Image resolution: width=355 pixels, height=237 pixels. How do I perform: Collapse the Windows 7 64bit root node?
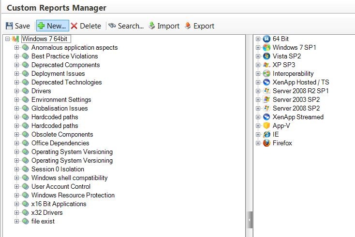(7, 39)
